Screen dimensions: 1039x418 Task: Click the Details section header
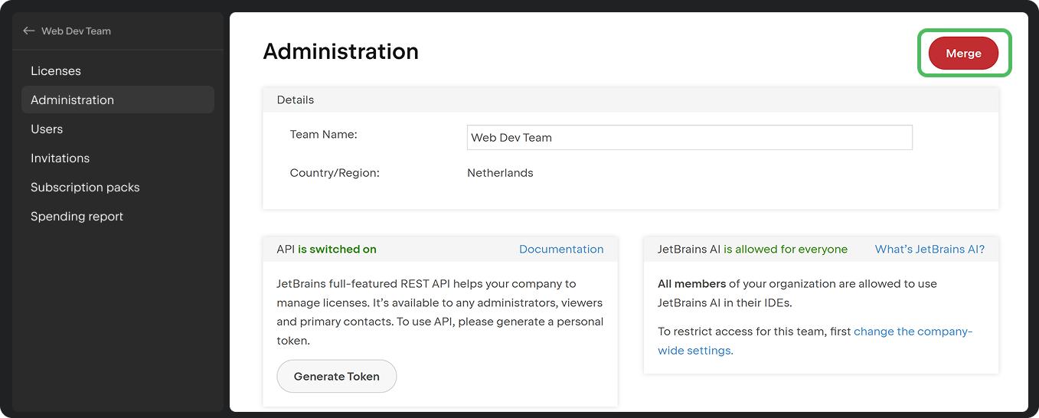click(x=296, y=100)
